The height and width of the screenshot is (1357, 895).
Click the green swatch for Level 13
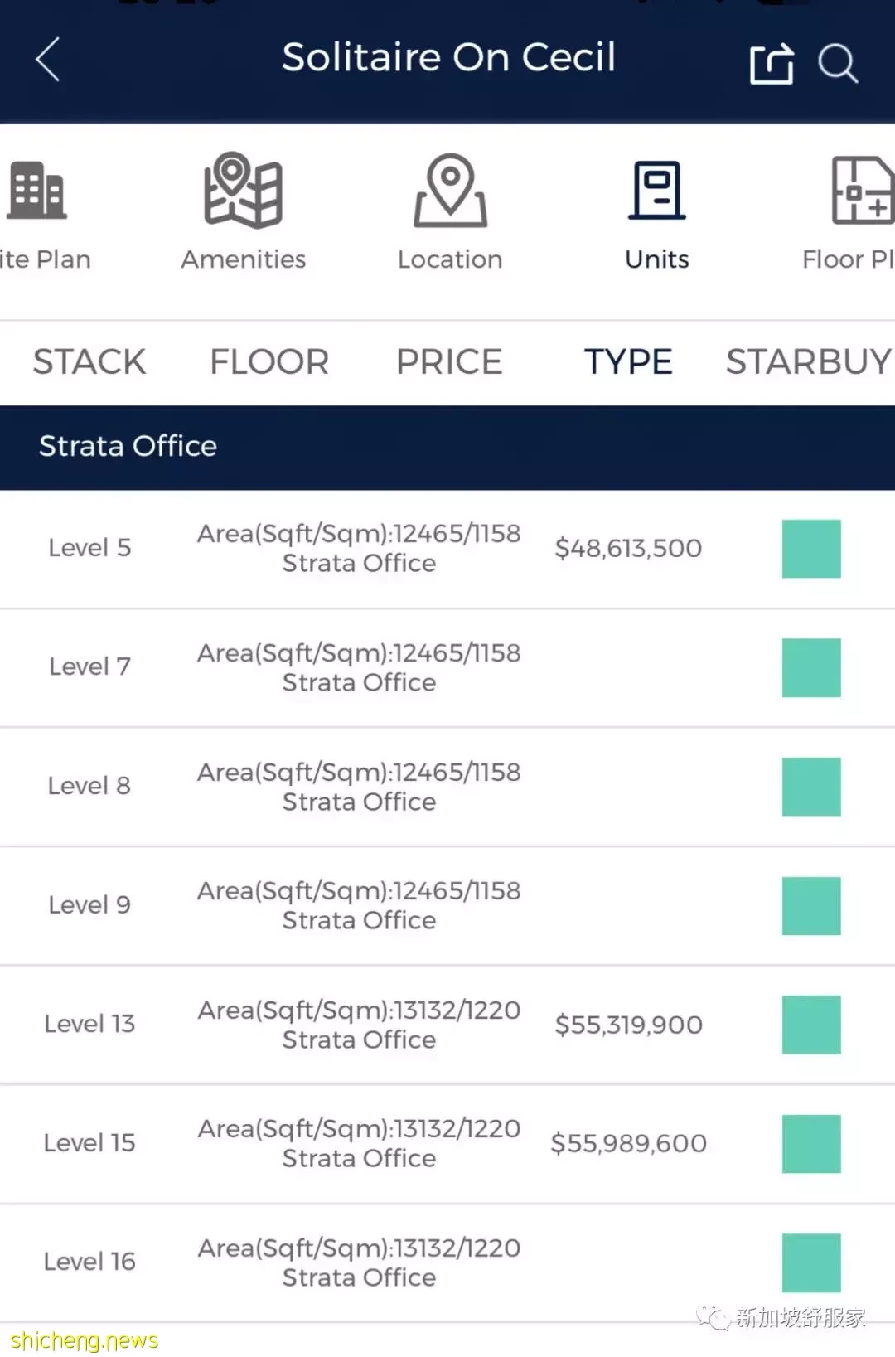point(811,1025)
